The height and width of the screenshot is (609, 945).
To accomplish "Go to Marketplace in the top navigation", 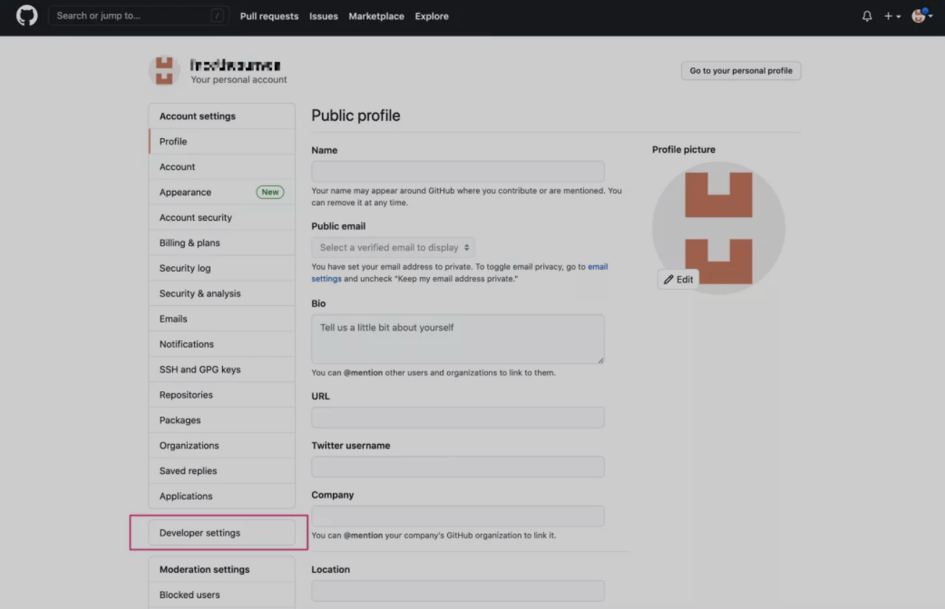I will point(376,16).
